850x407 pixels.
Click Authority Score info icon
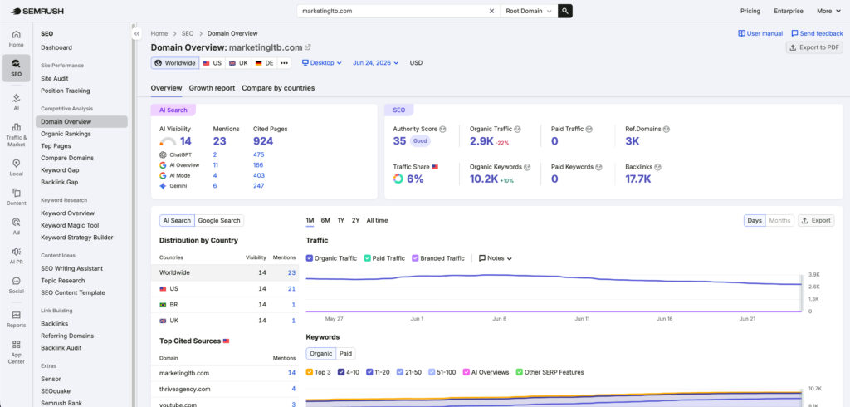pos(443,129)
